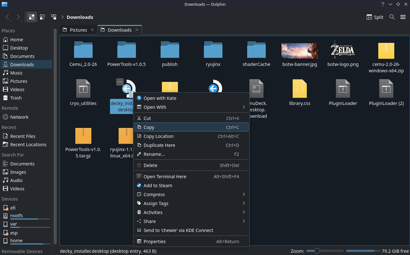Choose Cut from context menu
Image resolution: width=410 pixels, height=255 pixels.
pyautogui.click(x=191, y=118)
